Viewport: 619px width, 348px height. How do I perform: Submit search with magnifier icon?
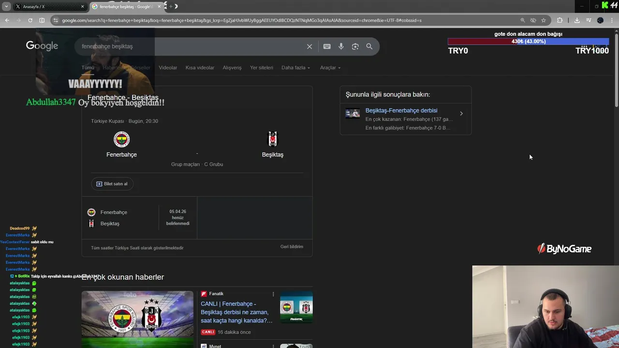click(x=369, y=46)
